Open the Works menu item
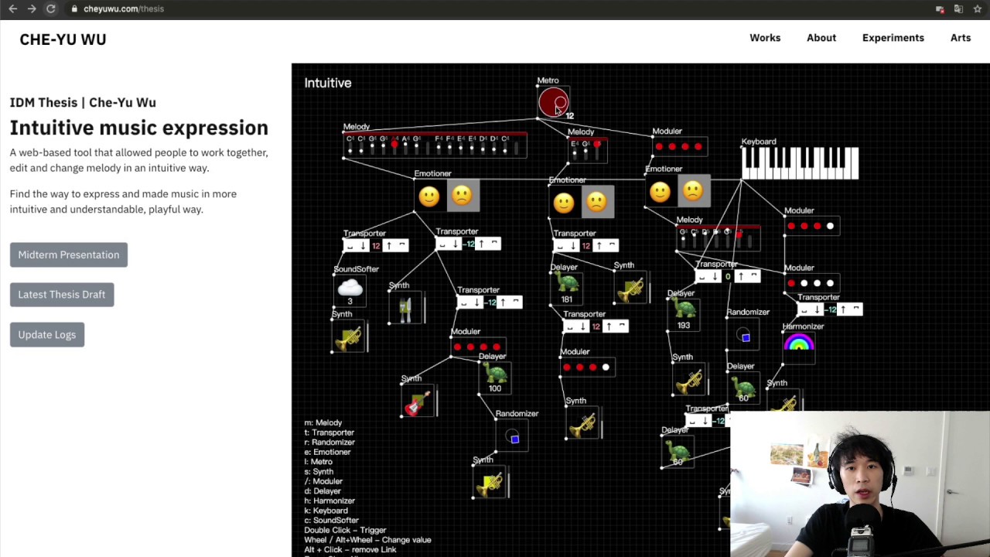This screenshot has height=557, width=990. coord(765,38)
